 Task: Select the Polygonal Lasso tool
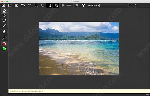(4, 21)
